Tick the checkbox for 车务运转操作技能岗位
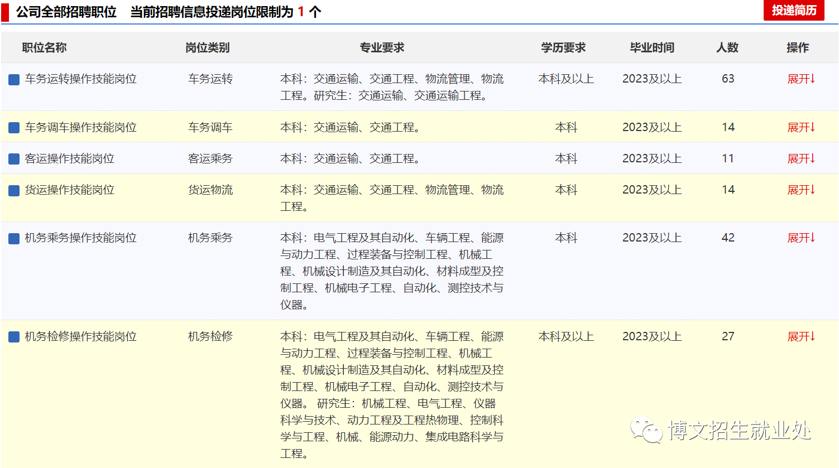839x468 pixels. click(14, 80)
